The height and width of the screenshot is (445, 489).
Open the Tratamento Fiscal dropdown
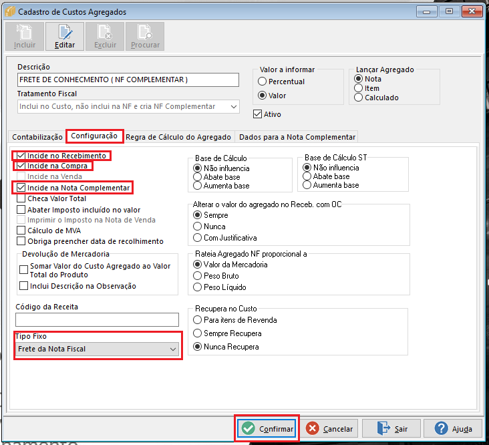(x=128, y=106)
